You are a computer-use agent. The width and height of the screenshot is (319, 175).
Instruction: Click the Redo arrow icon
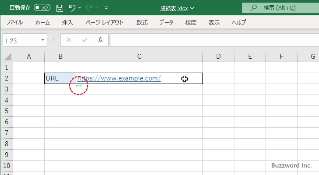coord(89,8)
